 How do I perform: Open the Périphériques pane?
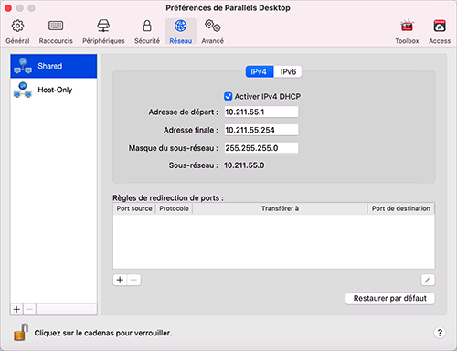point(103,32)
